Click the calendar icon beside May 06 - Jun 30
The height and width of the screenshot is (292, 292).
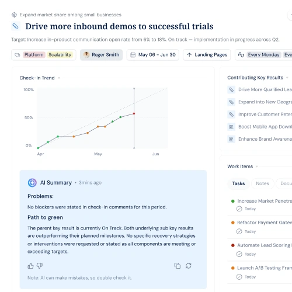(x=133, y=55)
